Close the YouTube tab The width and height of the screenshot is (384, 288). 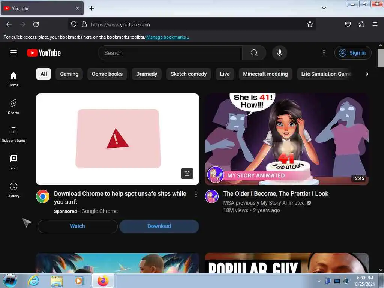[78, 9]
